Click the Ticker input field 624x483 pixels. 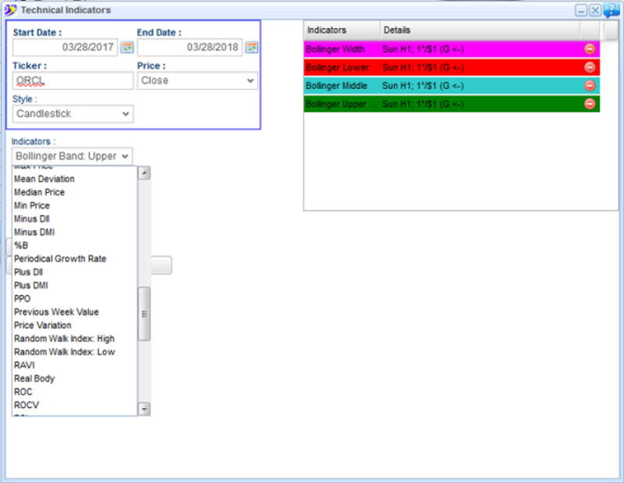[x=73, y=81]
